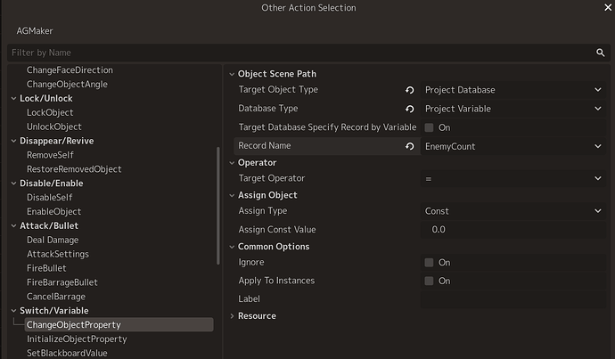The image size is (615, 359).
Task: Reset Record Name with revert icon
Action: [409, 146]
